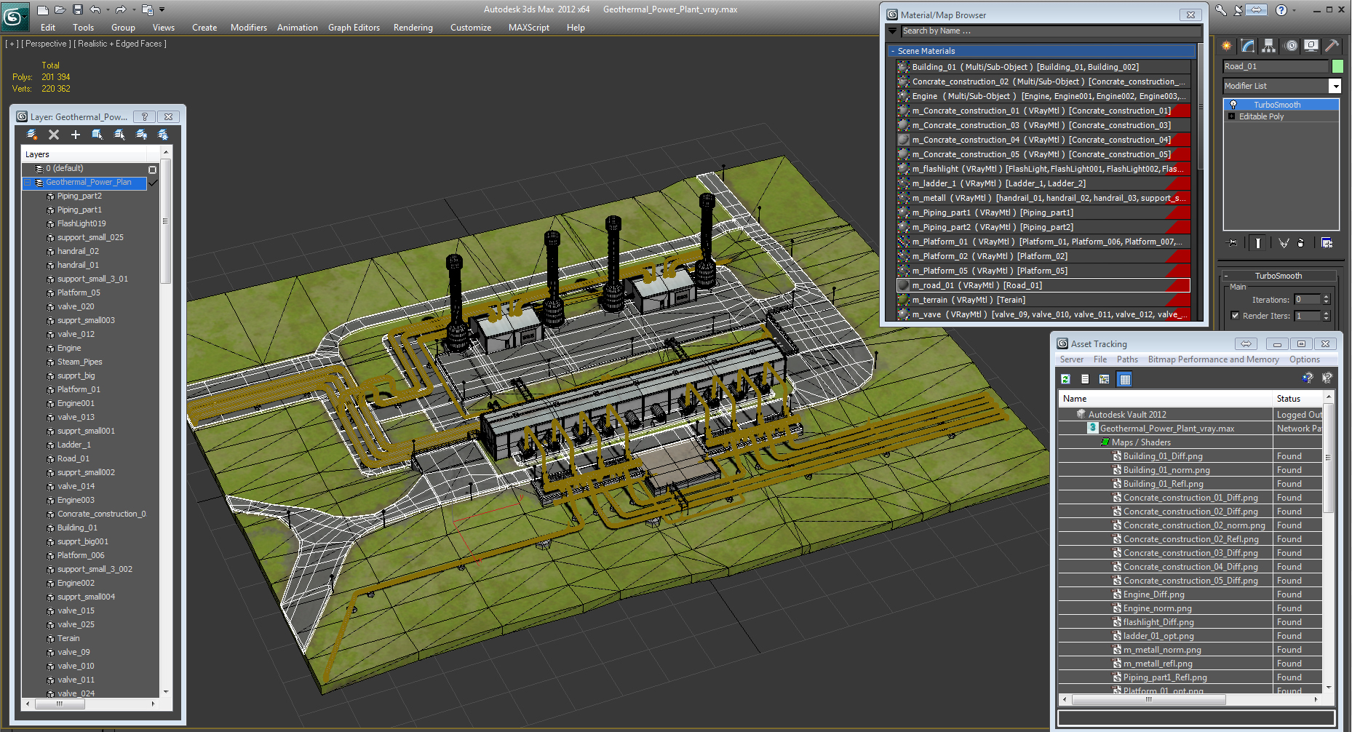
Task: Open the undo history dropdown arrow
Action: [108, 9]
